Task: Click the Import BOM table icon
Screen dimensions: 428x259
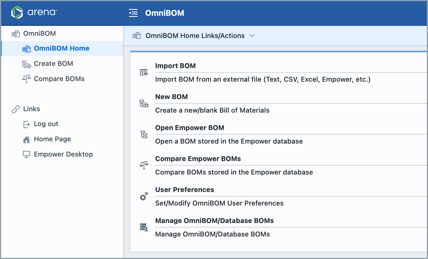Action: click(x=144, y=73)
